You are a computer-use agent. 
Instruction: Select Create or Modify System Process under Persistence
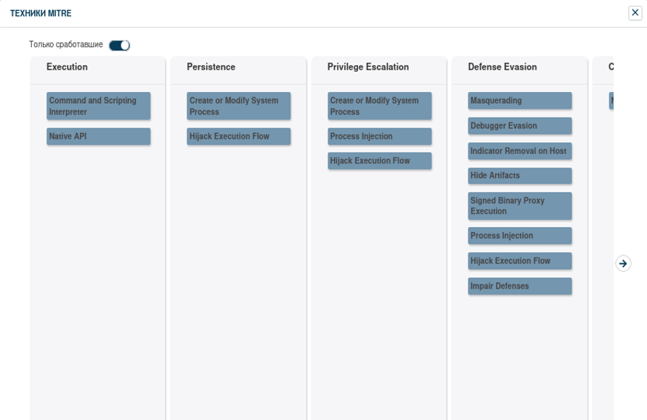238,106
